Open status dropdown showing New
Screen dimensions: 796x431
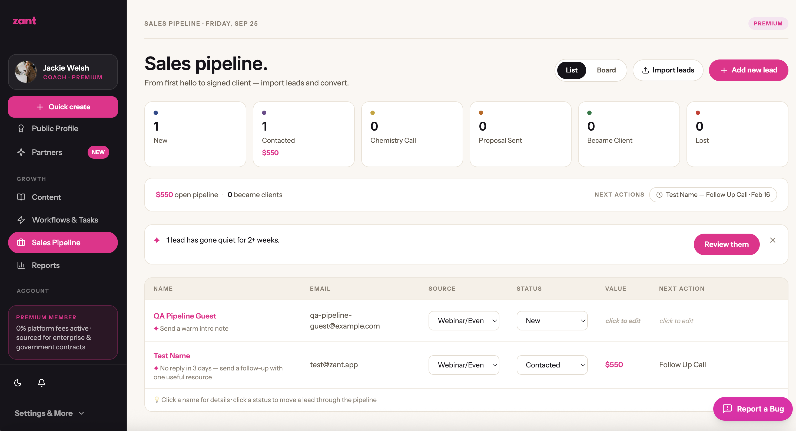tap(552, 321)
